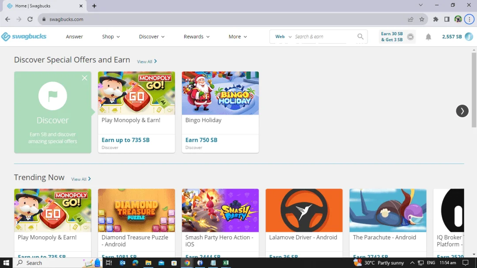View All trending offers
The height and width of the screenshot is (268, 477).
(81, 179)
